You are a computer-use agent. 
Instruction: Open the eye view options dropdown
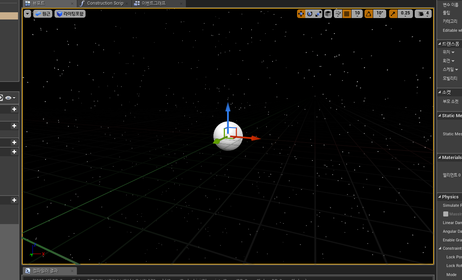point(10,98)
